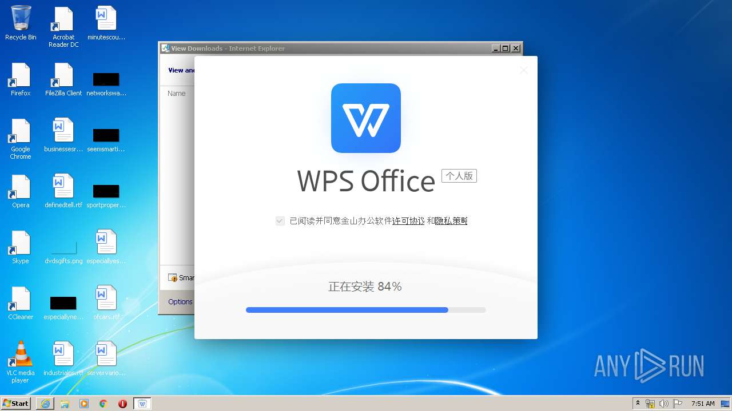Maximize the View Downloads window
Screen dimensions: 732x411
click(506, 49)
